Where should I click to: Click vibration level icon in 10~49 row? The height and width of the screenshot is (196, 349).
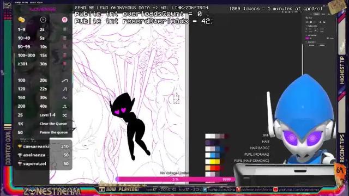click(x=64, y=38)
